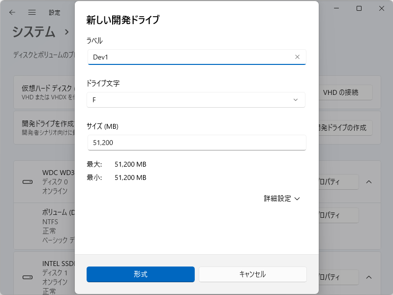
Task: Expand the 詳細設定 section
Action: [282, 199]
